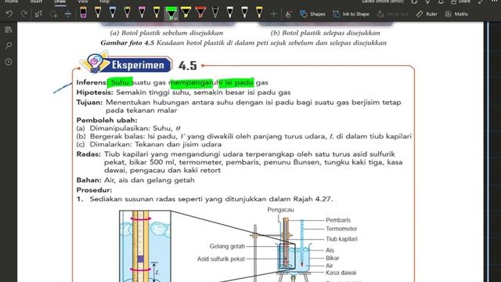Select the black pen
The image size is (501, 282).
(x=215, y=13)
